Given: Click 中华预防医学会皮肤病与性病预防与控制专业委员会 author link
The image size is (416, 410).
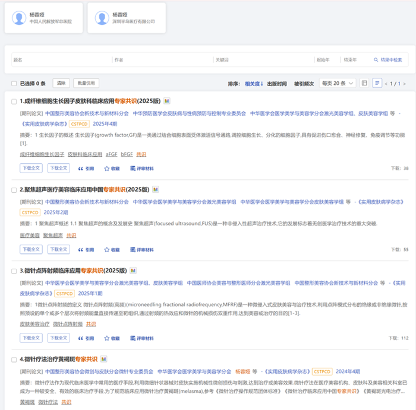Looking at the screenshot, I should click(x=190, y=113).
